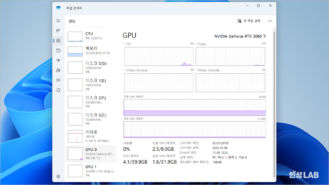Select the 이더넷 network item
Image resolution: width=329 pixels, height=185 pixels.
coord(91,136)
